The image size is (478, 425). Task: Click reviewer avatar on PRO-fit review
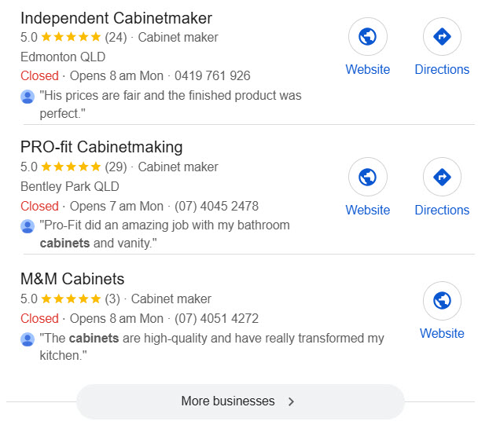(28, 226)
